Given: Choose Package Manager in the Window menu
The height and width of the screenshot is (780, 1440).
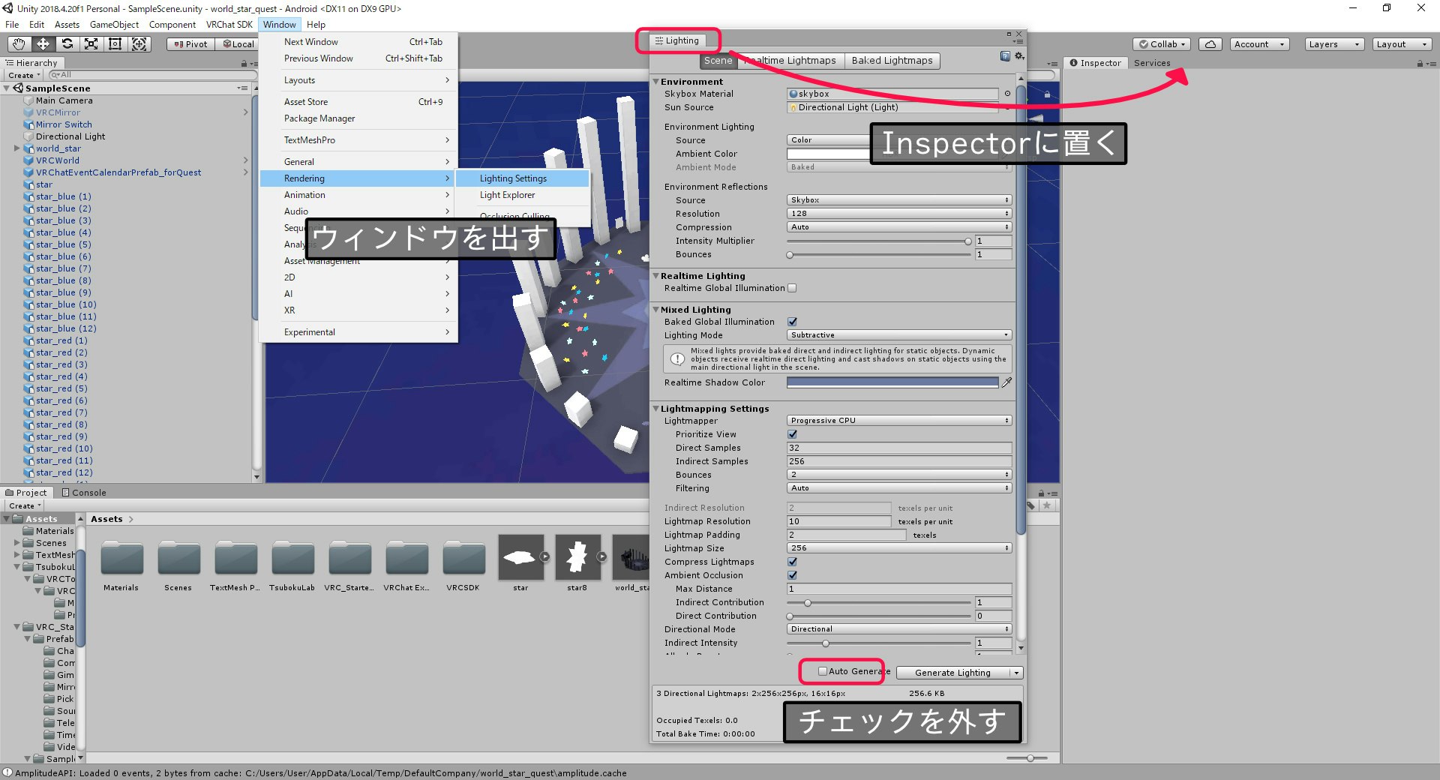Looking at the screenshot, I should click(358, 118).
